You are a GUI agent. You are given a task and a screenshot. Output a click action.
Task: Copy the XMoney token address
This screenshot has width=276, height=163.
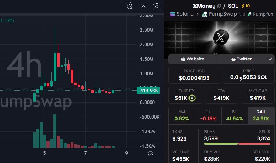coord(219,6)
